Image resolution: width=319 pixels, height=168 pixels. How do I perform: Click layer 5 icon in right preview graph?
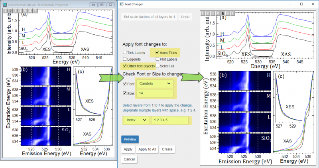[223, 13]
